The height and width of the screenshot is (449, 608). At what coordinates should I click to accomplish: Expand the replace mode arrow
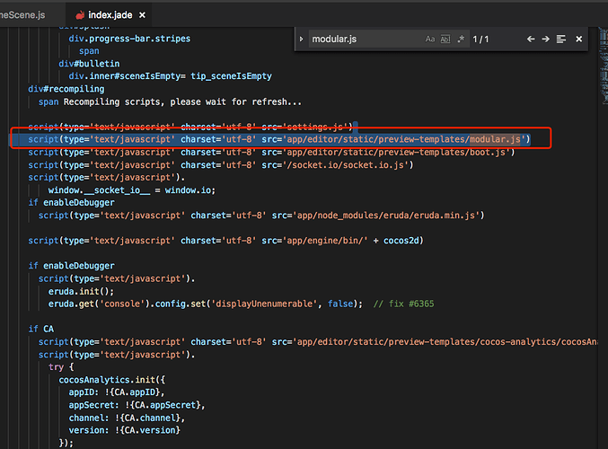click(301, 40)
